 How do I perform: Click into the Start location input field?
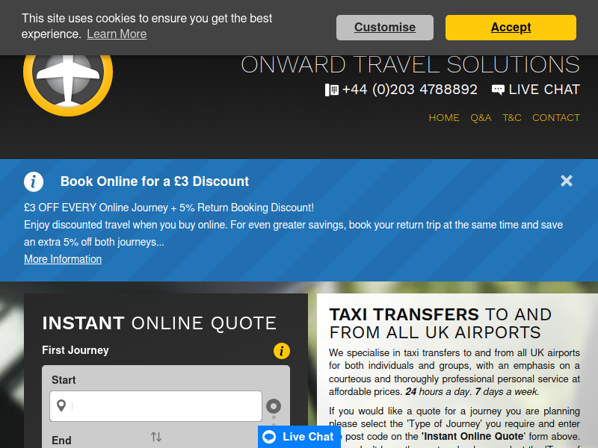click(x=155, y=406)
